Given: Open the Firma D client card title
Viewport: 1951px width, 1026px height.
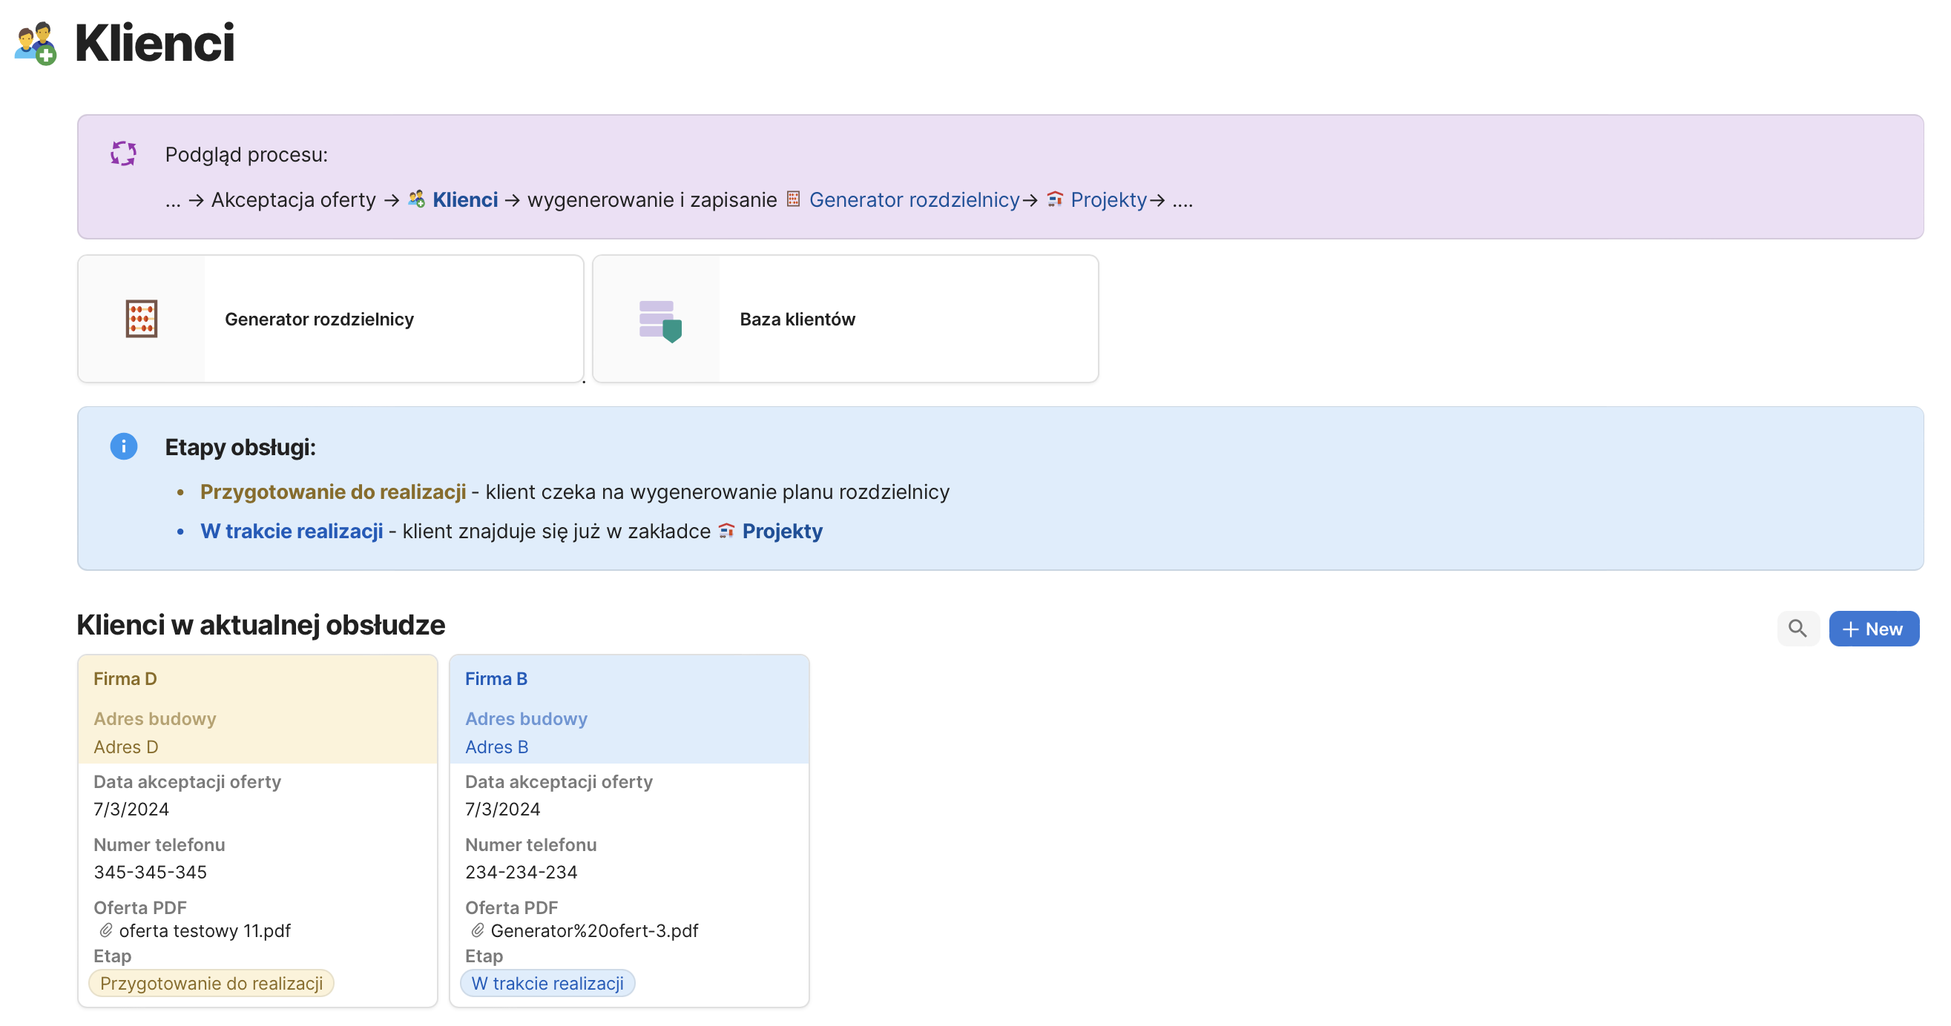Looking at the screenshot, I should [x=125, y=679].
